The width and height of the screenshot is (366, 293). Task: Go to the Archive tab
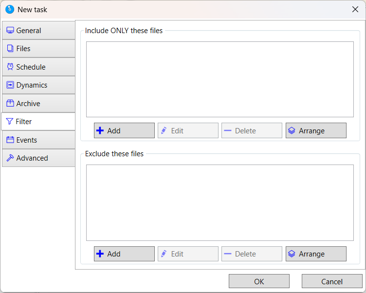(38, 103)
